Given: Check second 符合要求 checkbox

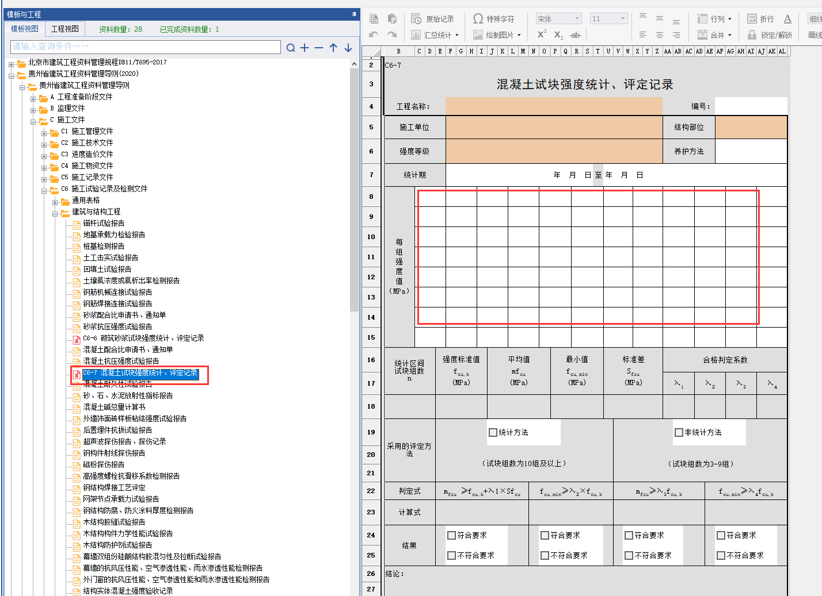Looking at the screenshot, I should click(545, 535).
